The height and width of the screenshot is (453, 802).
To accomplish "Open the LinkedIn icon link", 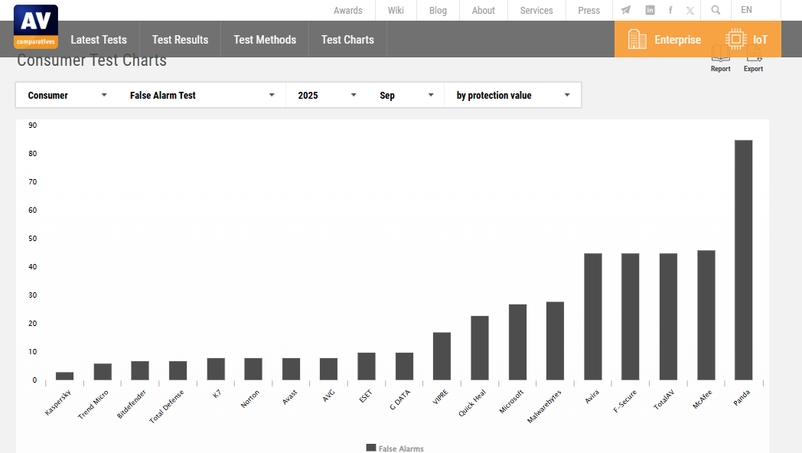I will pyautogui.click(x=650, y=10).
